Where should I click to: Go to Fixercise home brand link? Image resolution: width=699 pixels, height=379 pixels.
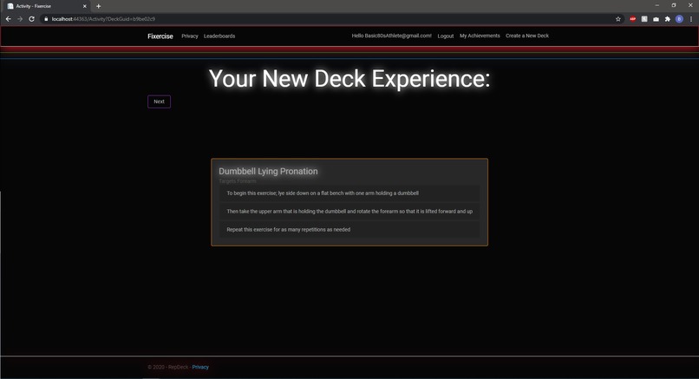(x=160, y=36)
